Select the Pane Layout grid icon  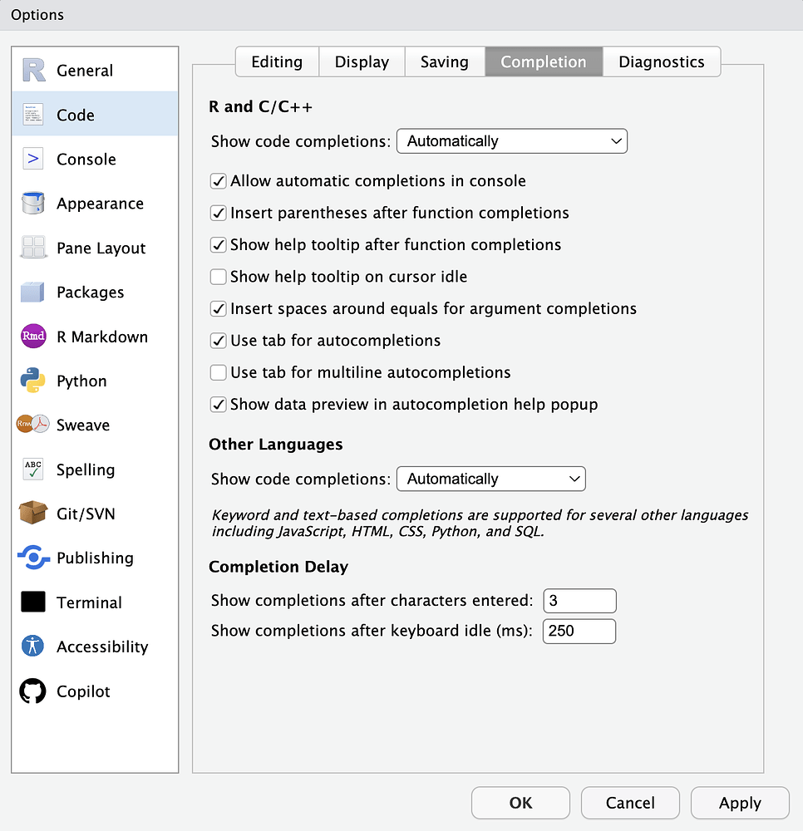coord(33,248)
